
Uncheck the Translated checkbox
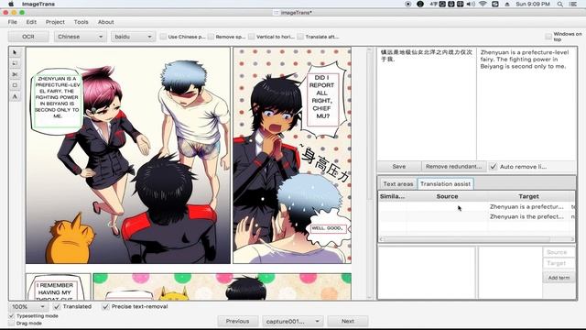coord(57,306)
